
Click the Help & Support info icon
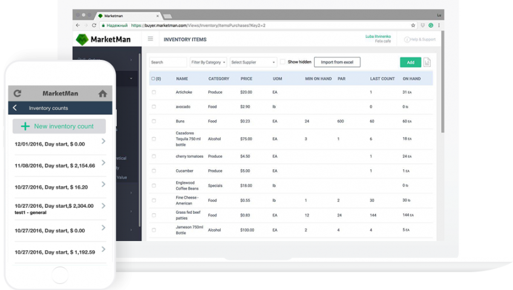pyautogui.click(x=407, y=39)
